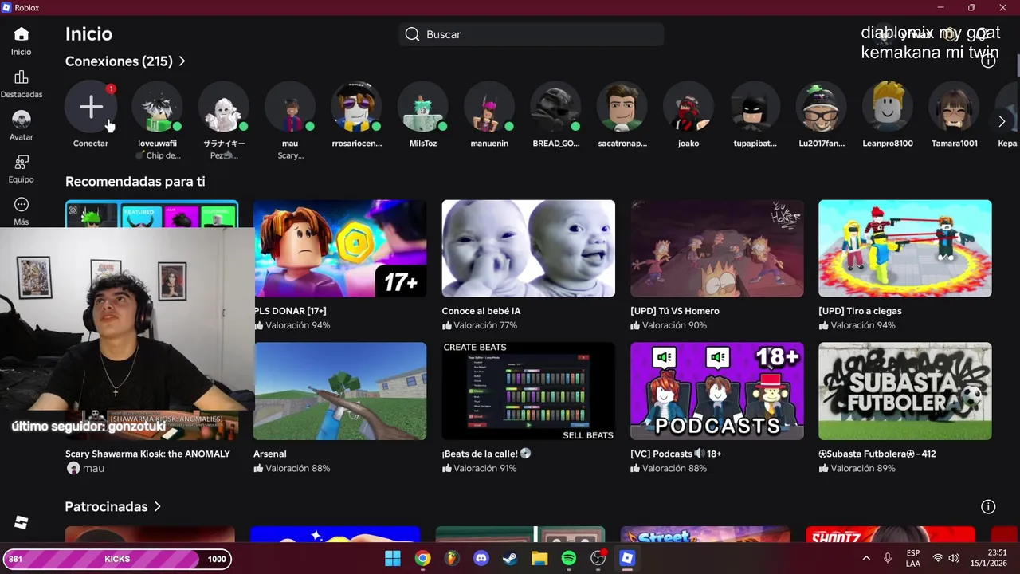Open Steam from the taskbar

(510, 559)
